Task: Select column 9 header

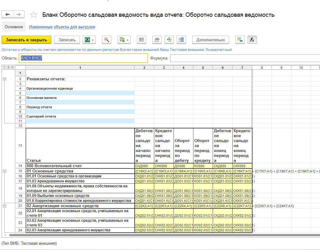Action: [281, 68]
